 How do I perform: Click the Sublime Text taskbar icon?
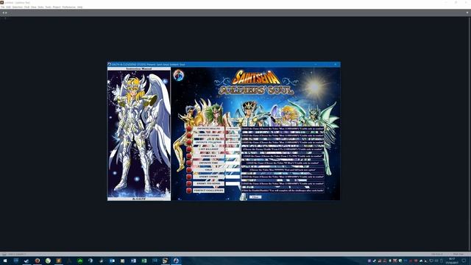pos(59,261)
